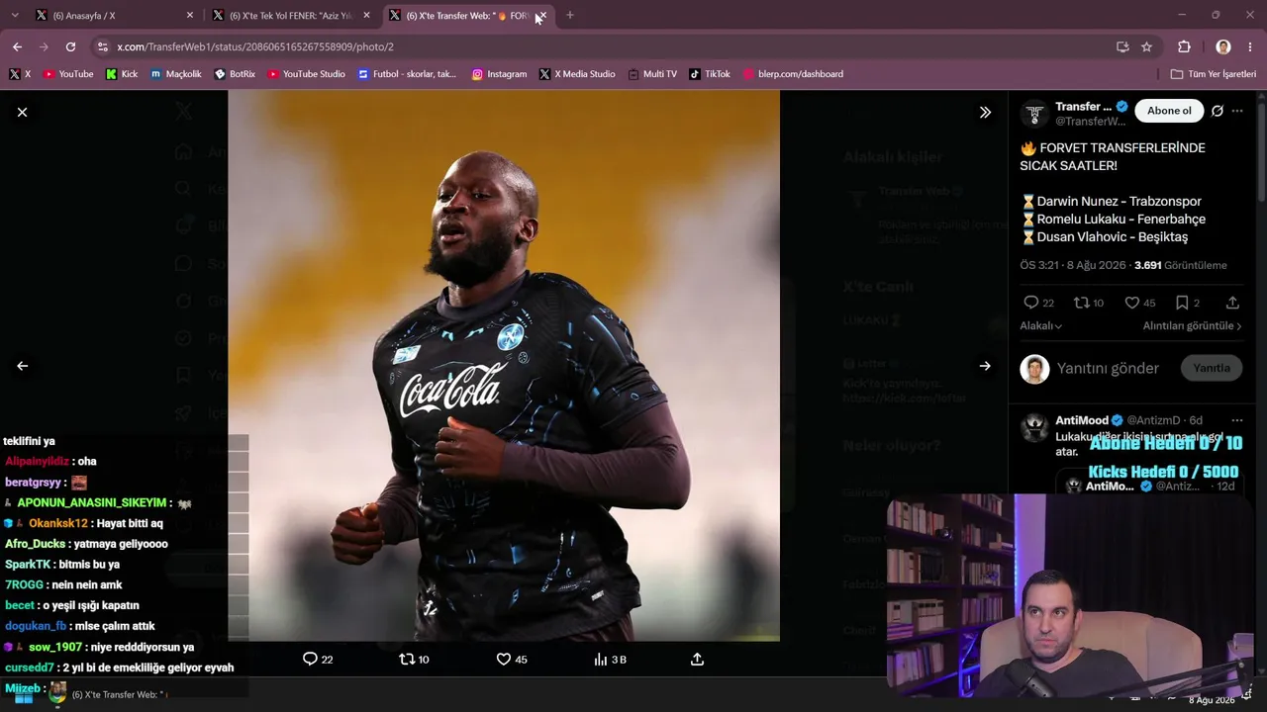
Task: Click the Romelu Lukaku - Fenerbahçe line
Action: point(1113,219)
